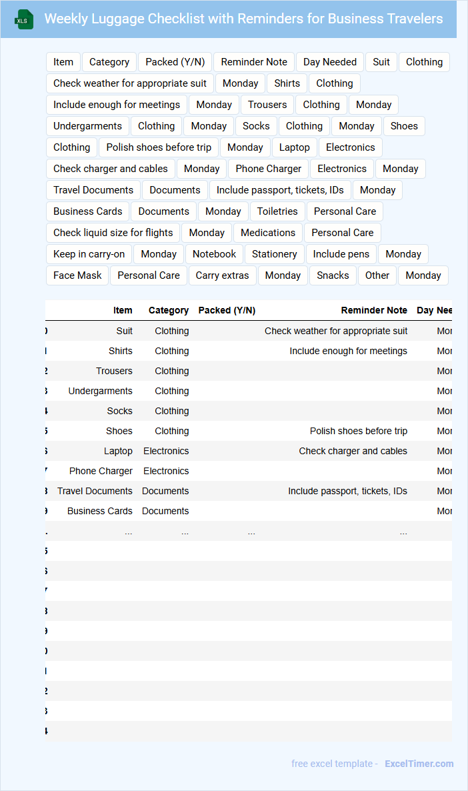The width and height of the screenshot is (468, 791).
Task: Click 'Include enough for meetings' table cell
Action: pos(348,351)
